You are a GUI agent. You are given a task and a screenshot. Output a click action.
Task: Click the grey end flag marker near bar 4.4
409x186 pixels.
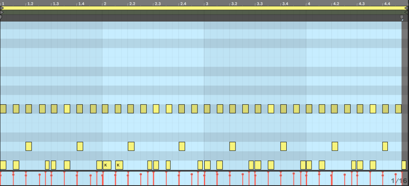tap(402, 18)
